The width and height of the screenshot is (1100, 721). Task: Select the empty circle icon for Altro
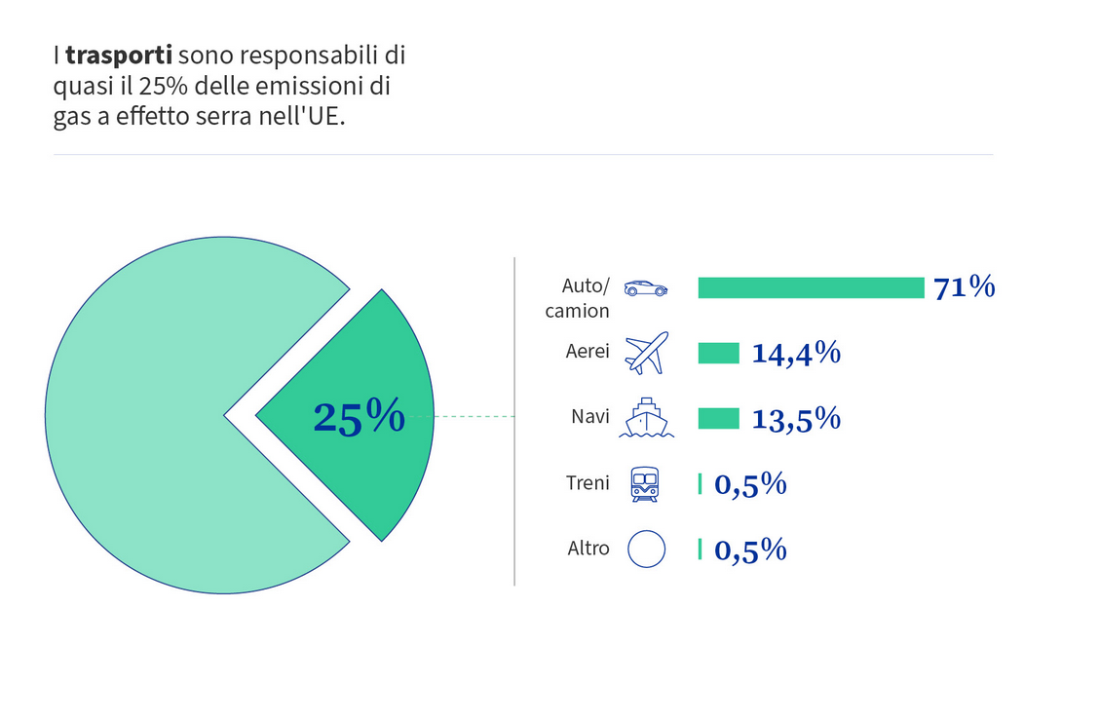pos(646,549)
